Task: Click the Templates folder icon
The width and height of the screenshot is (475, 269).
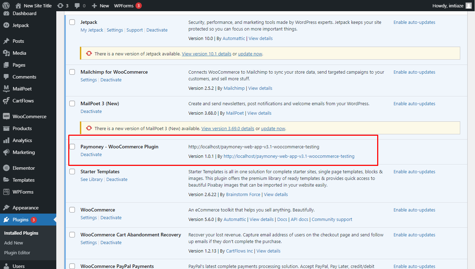Action: pyautogui.click(x=6, y=180)
